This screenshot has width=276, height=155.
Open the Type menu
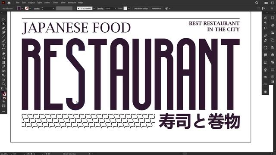[x=39, y=3]
